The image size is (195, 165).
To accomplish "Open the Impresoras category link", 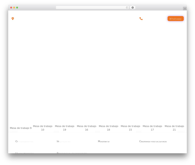I will (x=64, y=141).
